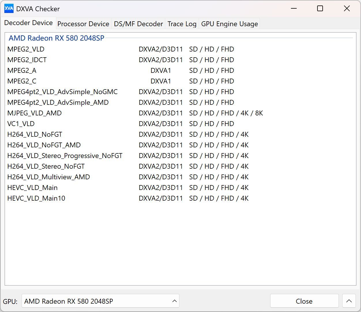
Task: Click the DXVA1 value for MPEG2_A
Action: (x=161, y=71)
